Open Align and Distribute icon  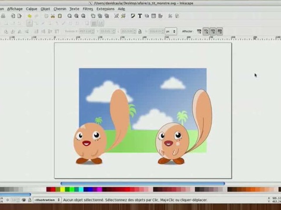[x=160, y=16]
